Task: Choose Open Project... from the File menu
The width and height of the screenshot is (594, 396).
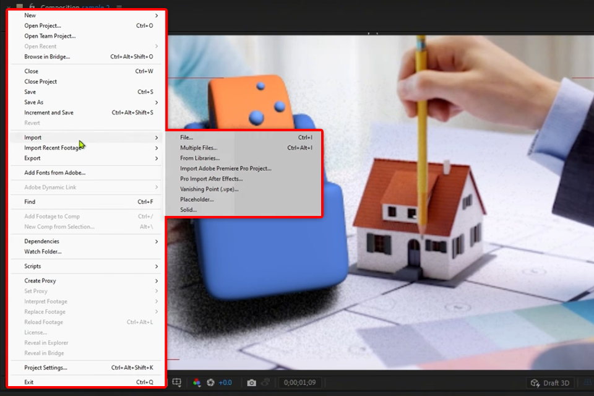Action: pos(87,26)
